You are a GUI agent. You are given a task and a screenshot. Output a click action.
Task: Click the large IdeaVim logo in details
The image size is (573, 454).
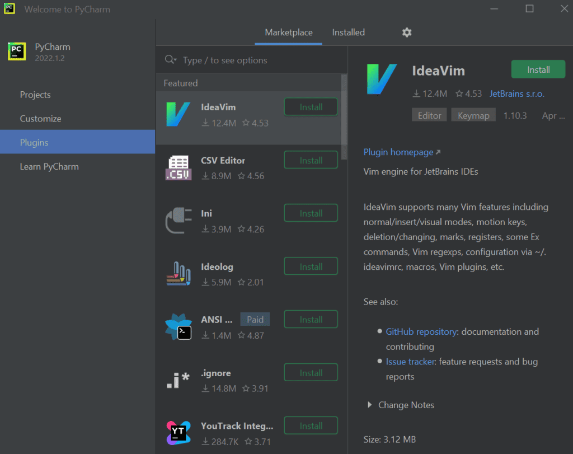[382, 79]
